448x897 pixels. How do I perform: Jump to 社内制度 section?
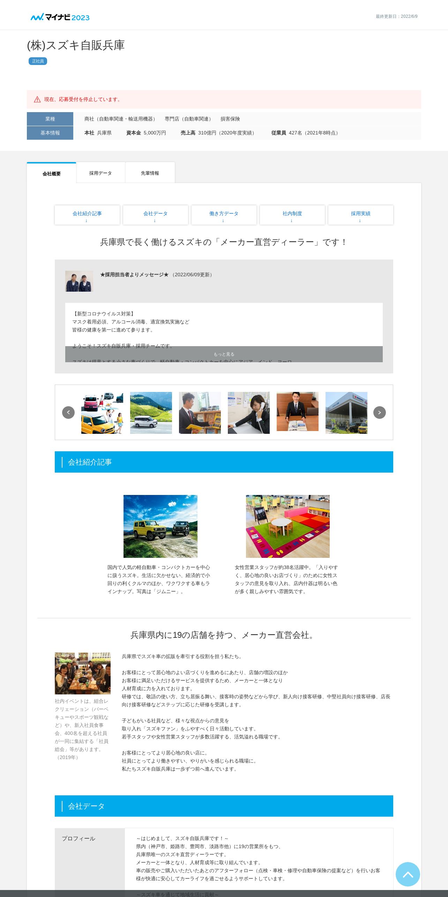pyautogui.click(x=292, y=215)
